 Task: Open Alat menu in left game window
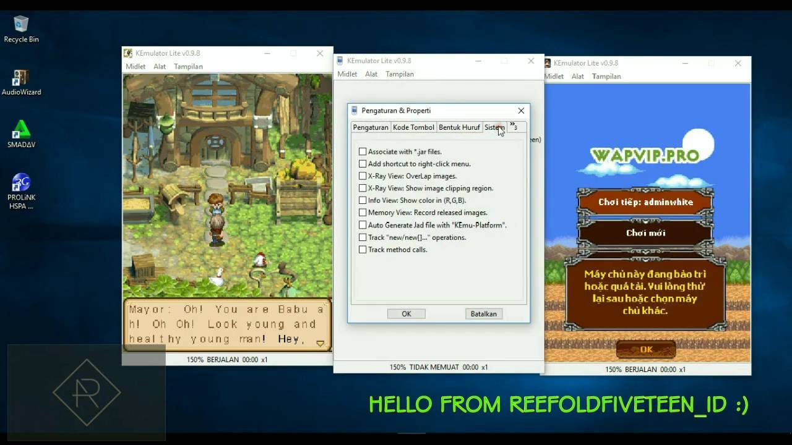tap(160, 67)
